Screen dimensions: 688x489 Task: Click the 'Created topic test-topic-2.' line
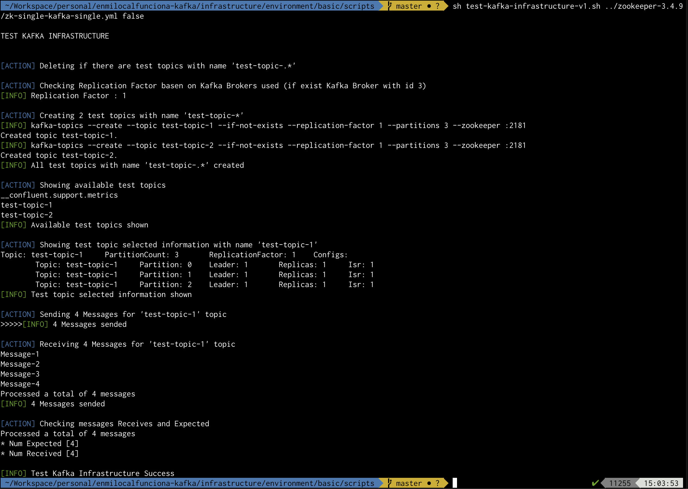59,155
